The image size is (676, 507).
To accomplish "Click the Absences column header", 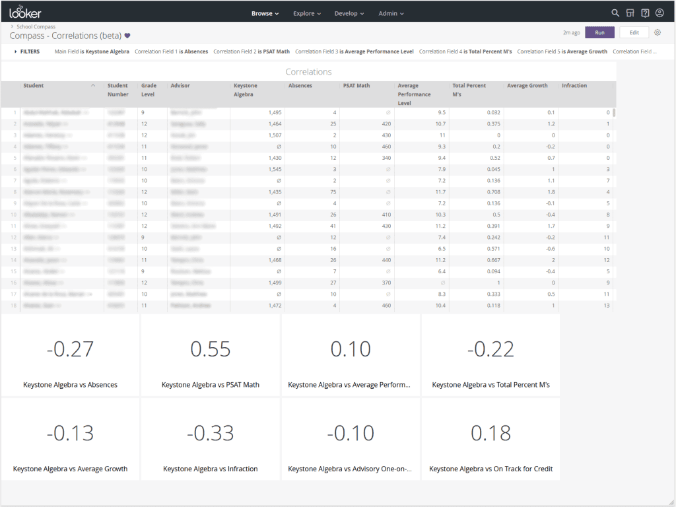I will 300,86.
